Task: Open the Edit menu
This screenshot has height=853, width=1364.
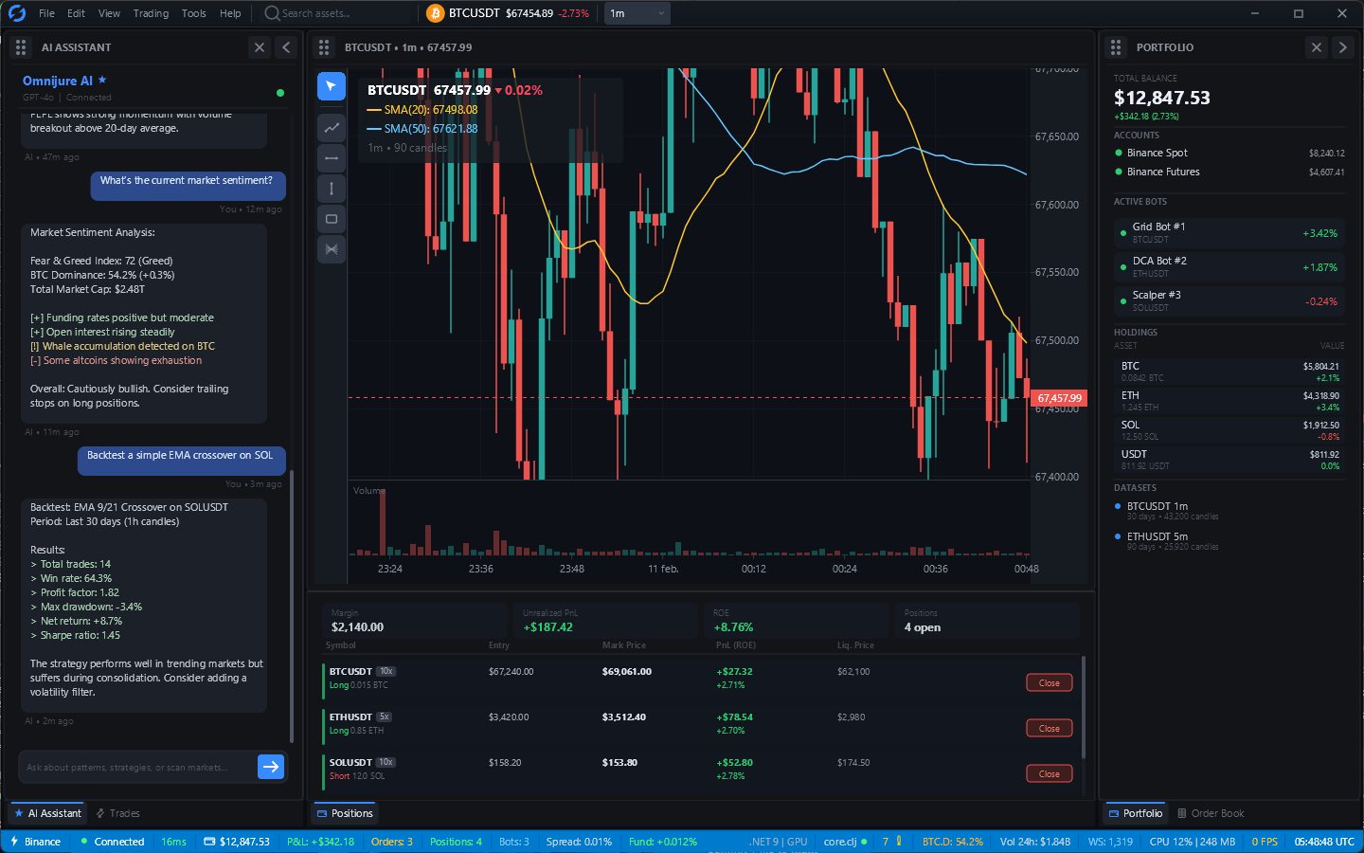Action: [x=76, y=13]
